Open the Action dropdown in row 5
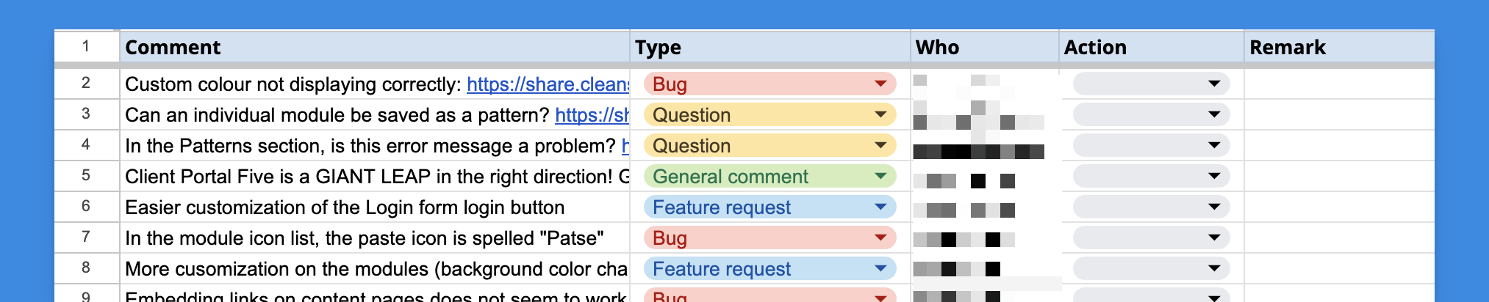1489x302 pixels. [x=1213, y=176]
